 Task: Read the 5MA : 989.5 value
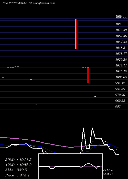(16, 170)
